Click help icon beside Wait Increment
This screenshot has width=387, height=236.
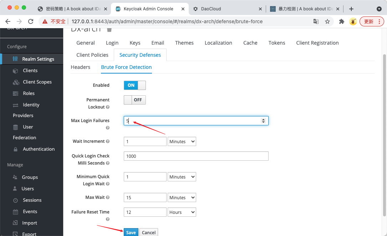108,141
